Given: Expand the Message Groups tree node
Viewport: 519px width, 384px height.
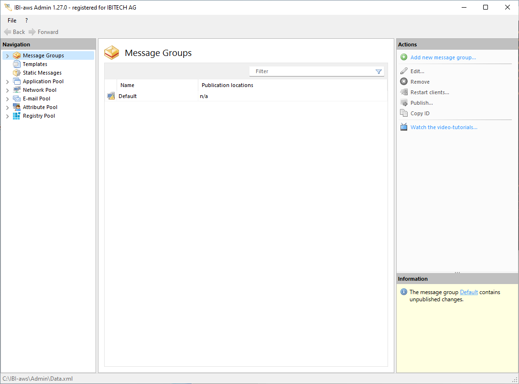Looking at the screenshot, I should click(x=7, y=56).
